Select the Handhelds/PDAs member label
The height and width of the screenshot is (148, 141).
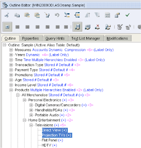(48, 110)
